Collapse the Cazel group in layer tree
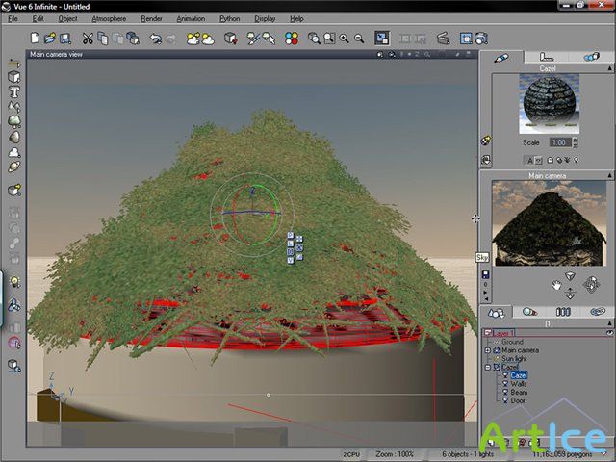616x462 pixels. [488, 367]
